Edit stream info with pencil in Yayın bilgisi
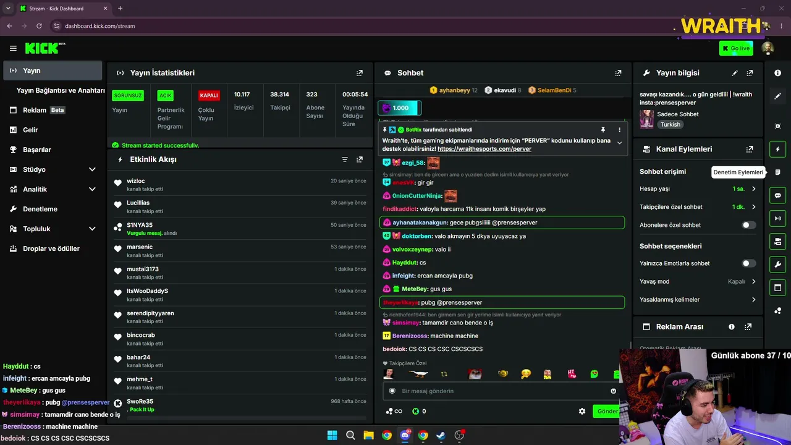This screenshot has width=791, height=445. click(735, 73)
